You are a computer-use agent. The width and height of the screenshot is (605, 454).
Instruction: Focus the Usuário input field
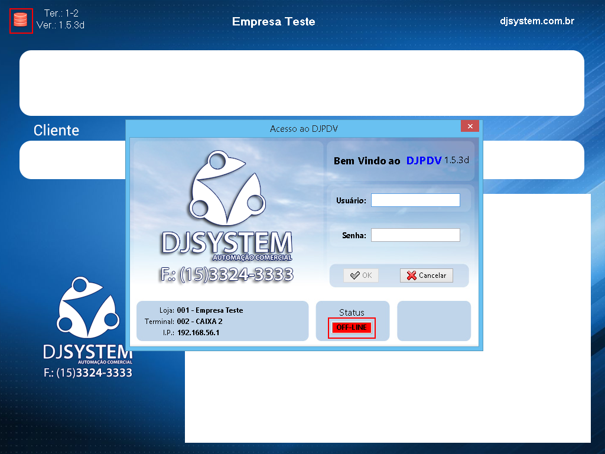[x=415, y=200]
